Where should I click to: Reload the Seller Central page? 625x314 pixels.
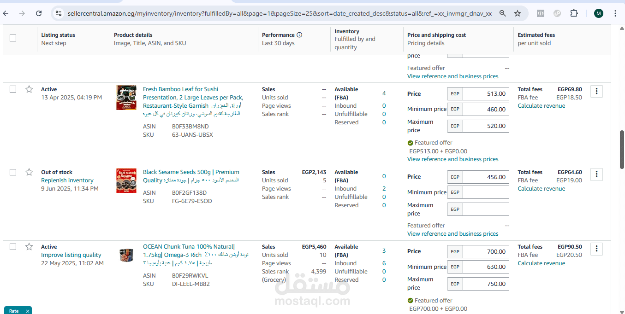coord(39,13)
